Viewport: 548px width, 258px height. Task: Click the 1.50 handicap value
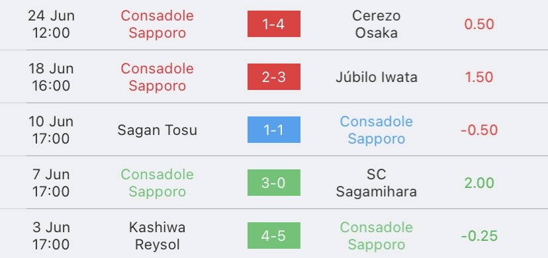pos(479,77)
